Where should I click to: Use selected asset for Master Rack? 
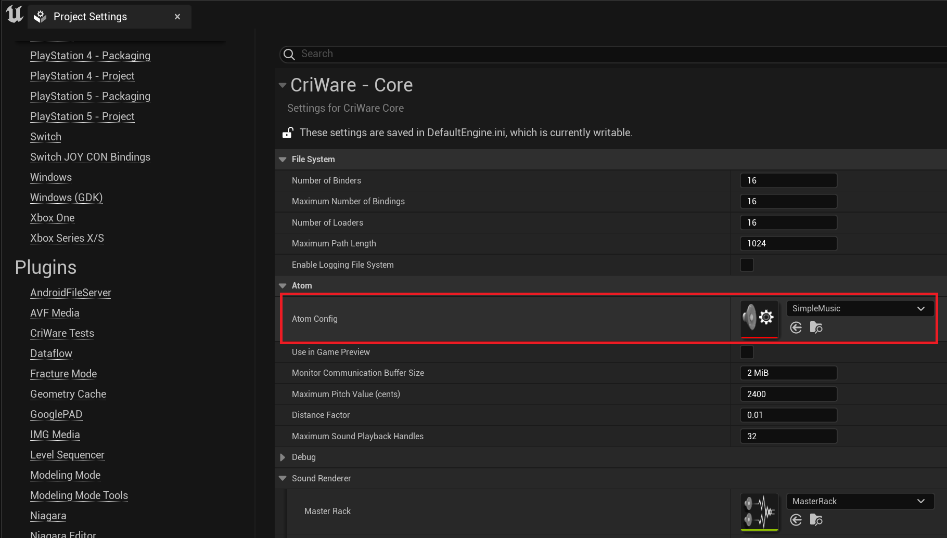796,520
